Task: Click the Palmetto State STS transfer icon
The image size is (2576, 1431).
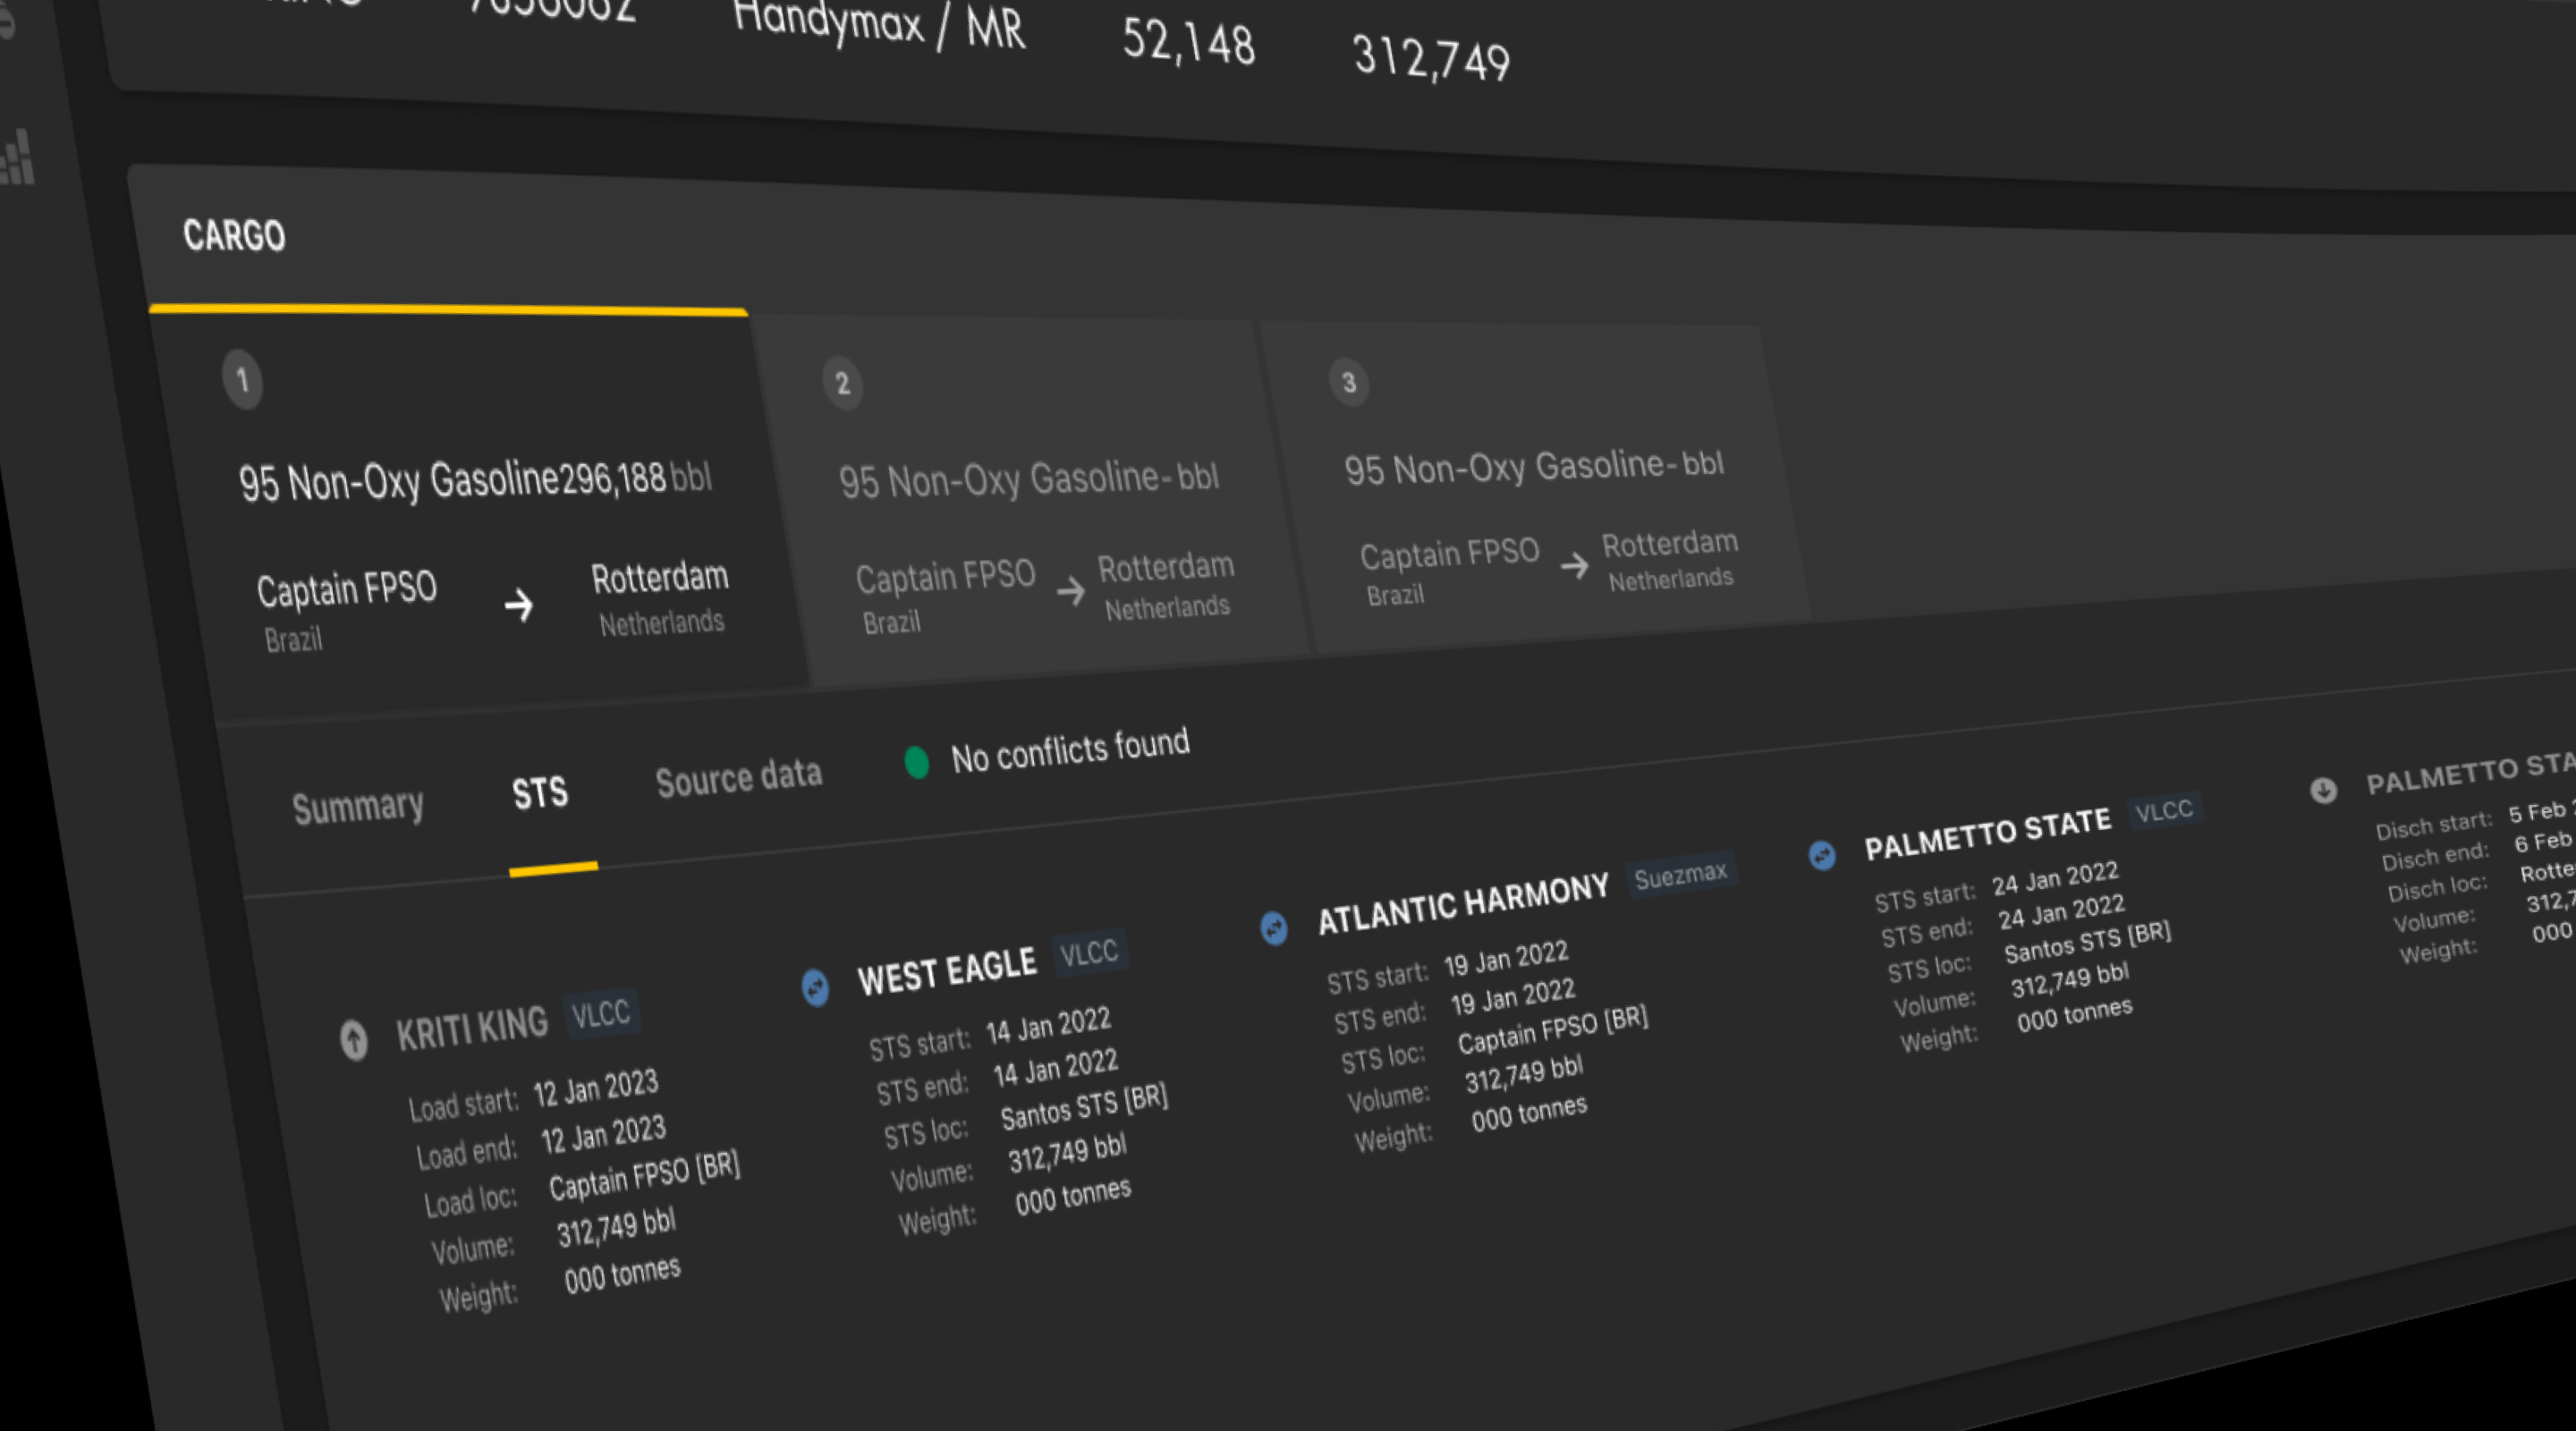Action: 1822,855
